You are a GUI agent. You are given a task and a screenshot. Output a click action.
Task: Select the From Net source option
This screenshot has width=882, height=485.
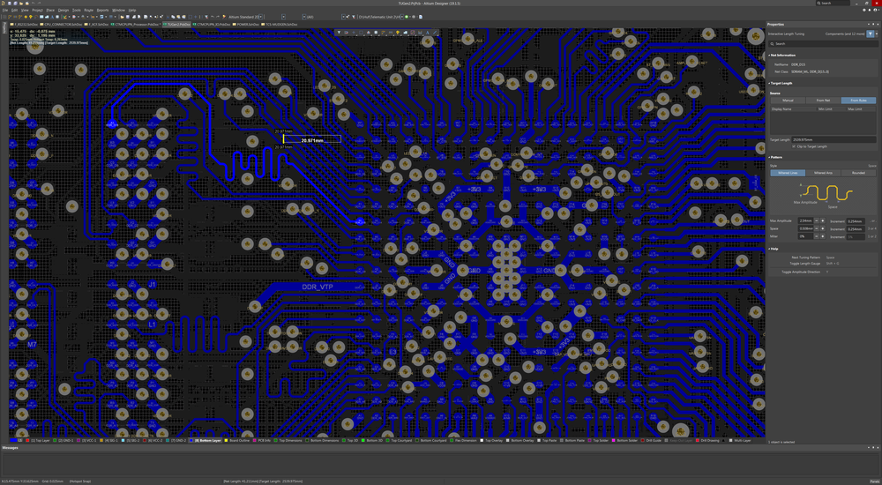(822, 101)
